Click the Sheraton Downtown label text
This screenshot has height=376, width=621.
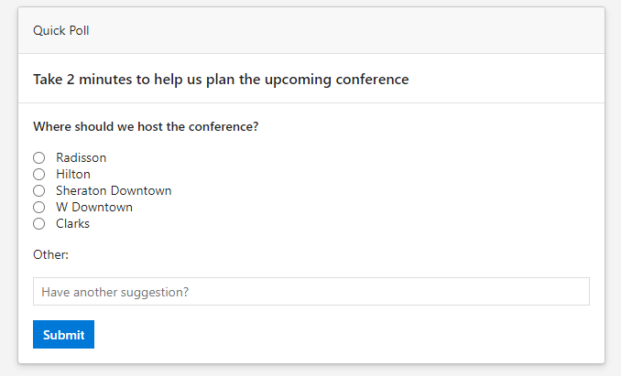coord(114,191)
